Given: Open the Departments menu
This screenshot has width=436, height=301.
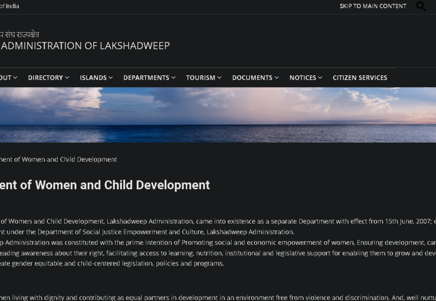Looking at the screenshot, I should pyautogui.click(x=146, y=78).
